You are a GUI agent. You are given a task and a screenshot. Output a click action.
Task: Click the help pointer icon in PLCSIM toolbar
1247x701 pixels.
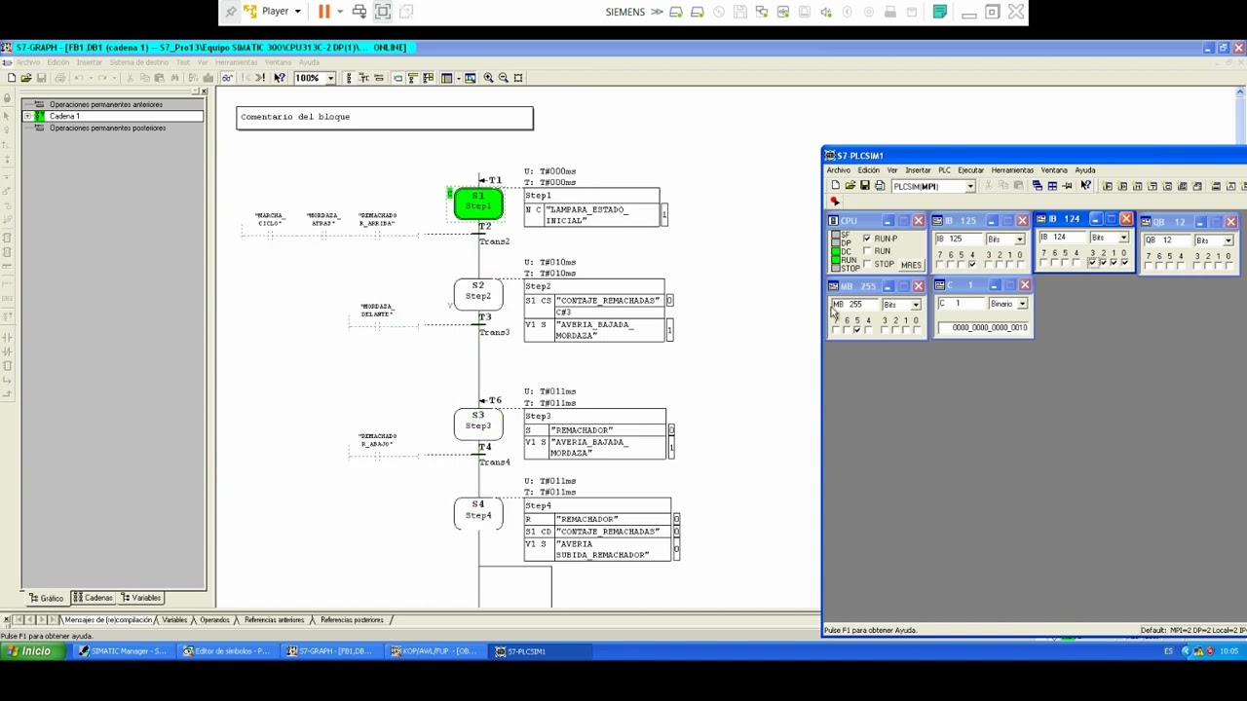pos(1085,185)
